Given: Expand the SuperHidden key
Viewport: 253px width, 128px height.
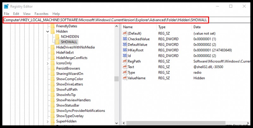Looking at the screenshot, I should tap(48, 121).
